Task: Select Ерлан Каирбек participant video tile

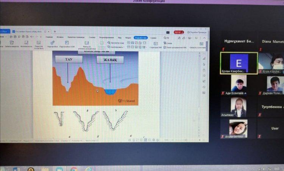Action: click(239, 62)
